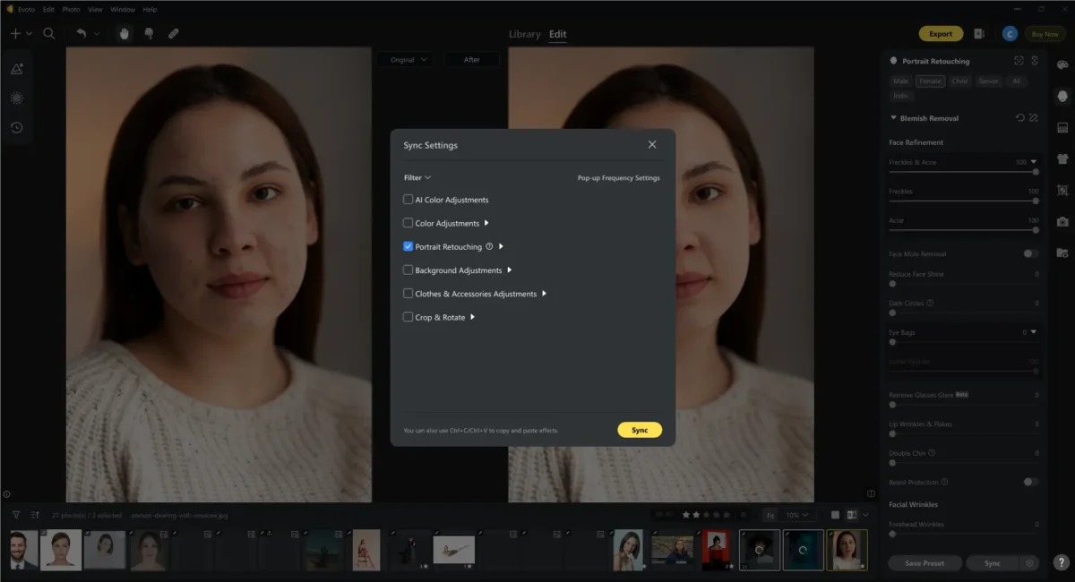
Task: Adjust the Acne slider handle
Action: 1036,229
